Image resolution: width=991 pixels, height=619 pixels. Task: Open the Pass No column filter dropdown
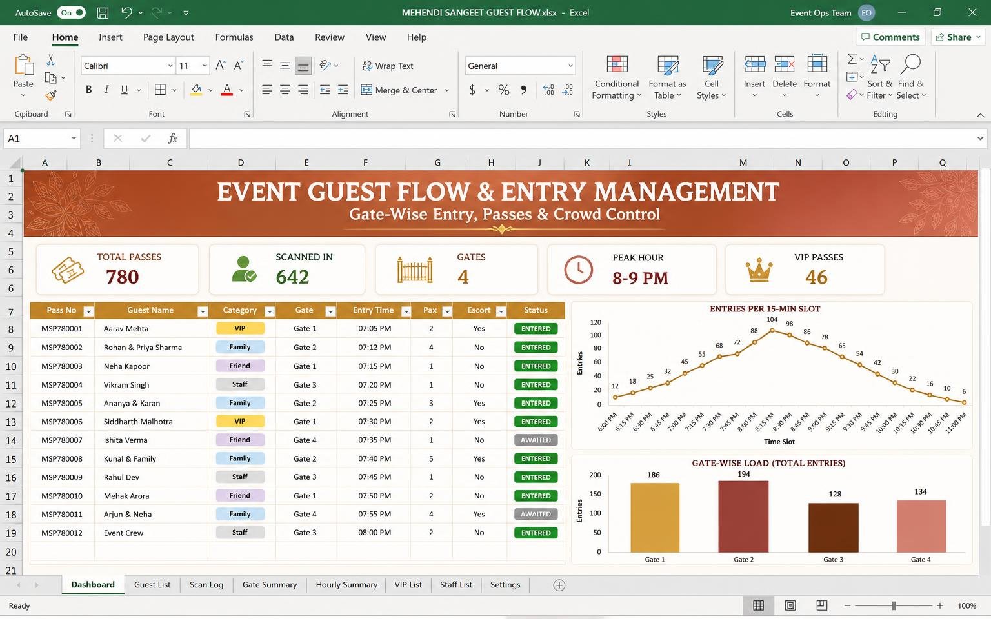coord(88,311)
